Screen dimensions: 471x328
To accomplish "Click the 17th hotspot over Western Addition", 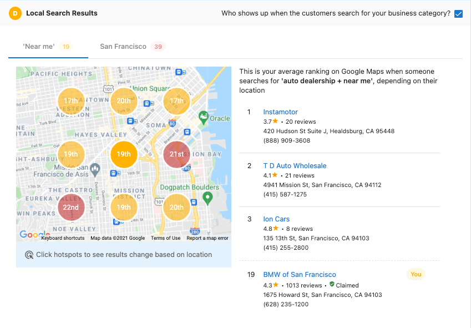I will pos(71,101).
